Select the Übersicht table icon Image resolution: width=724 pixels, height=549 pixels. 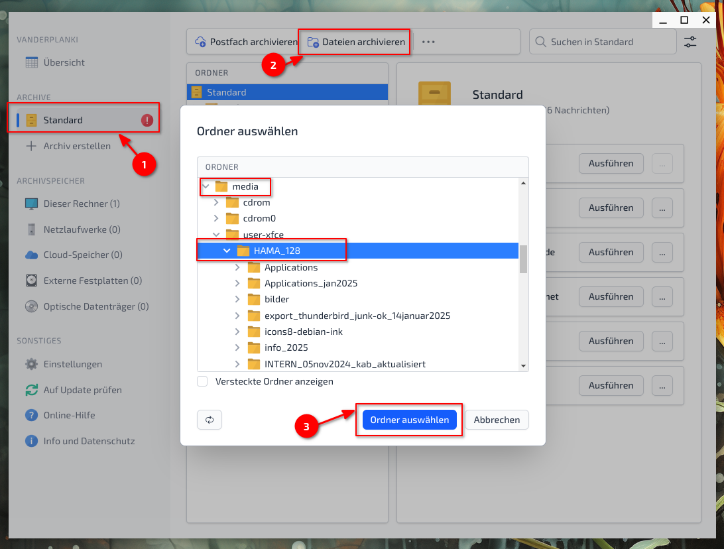tap(31, 62)
